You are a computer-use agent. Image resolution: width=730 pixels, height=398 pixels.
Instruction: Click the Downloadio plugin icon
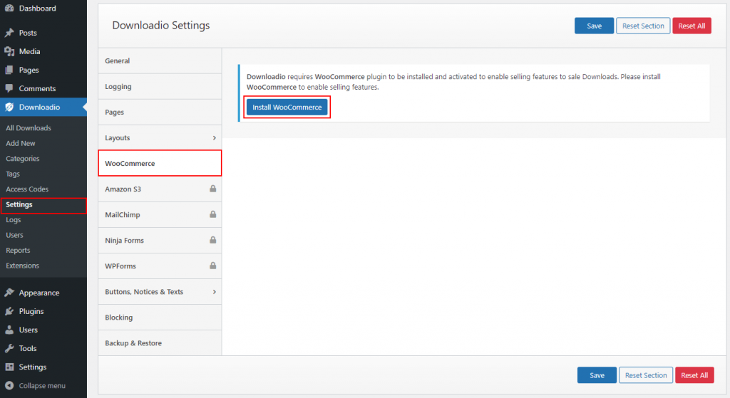[9, 107]
